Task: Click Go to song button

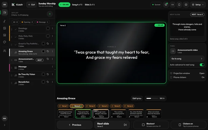Action: click(x=187, y=59)
